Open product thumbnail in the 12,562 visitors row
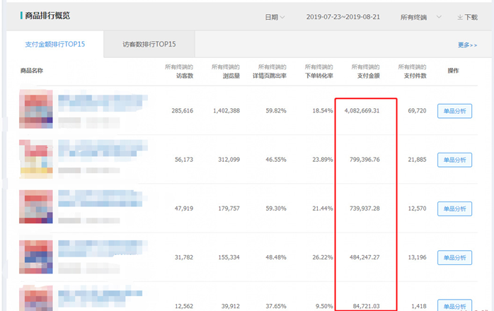Screen dimensions: 494x311 pyautogui.click(x=36, y=298)
